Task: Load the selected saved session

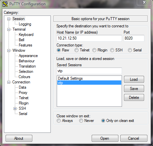Action: 134,79
